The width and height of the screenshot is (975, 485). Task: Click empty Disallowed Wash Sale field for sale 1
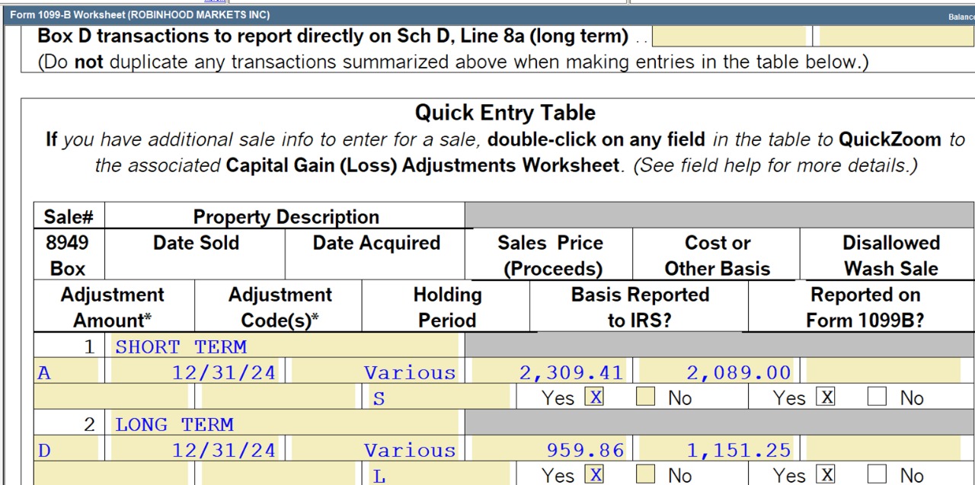pos(884,372)
